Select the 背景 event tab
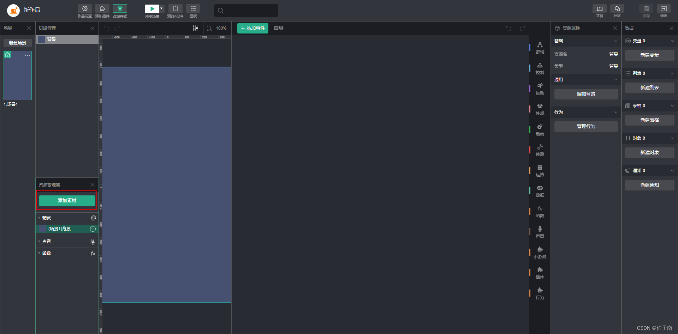678x334 pixels. point(279,28)
